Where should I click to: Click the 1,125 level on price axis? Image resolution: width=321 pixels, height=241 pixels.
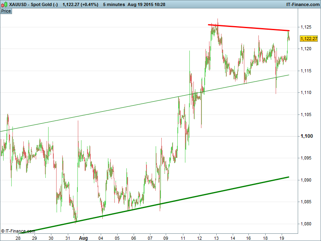[x=307, y=27]
